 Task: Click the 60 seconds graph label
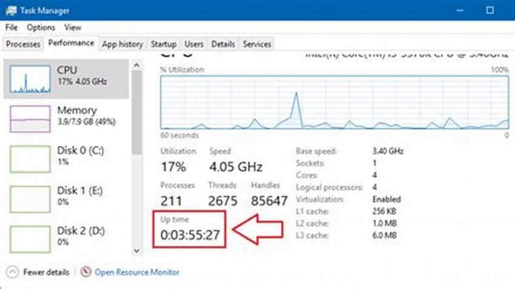(x=179, y=135)
